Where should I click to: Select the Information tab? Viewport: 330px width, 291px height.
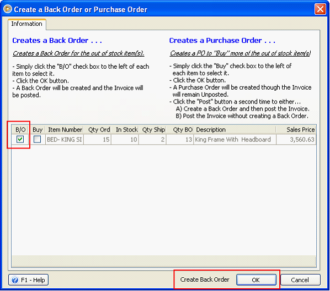pos(26,24)
